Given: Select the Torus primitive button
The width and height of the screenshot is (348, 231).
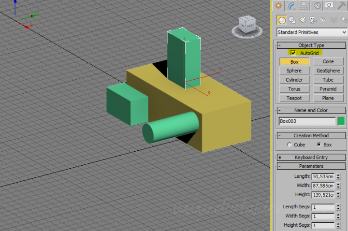Looking at the screenshot, I should tap(294, 89).
